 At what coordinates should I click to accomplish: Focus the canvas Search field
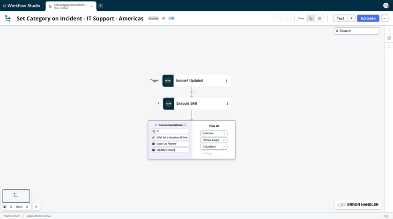tap(356, 31)
